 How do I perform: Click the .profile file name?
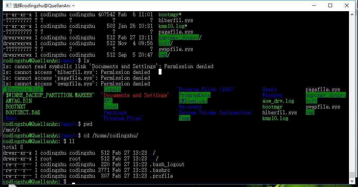[x=161, y=176]
